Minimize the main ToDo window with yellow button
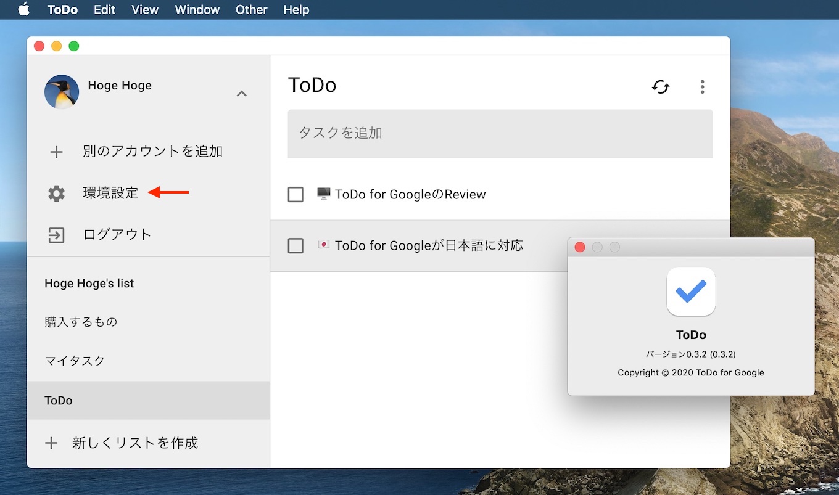This screenshot has width=839, height=495. click(56, 46)
